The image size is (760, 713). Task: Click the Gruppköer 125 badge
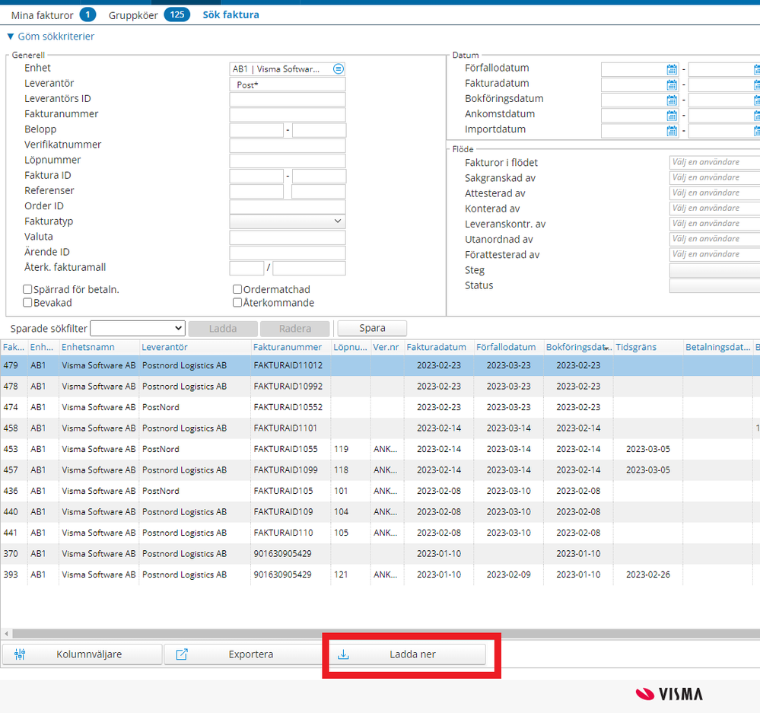[177, 14]
